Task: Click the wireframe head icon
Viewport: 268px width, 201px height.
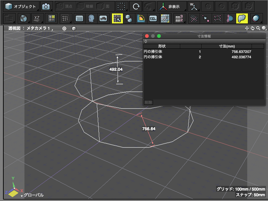Action: tap(91, 18)
